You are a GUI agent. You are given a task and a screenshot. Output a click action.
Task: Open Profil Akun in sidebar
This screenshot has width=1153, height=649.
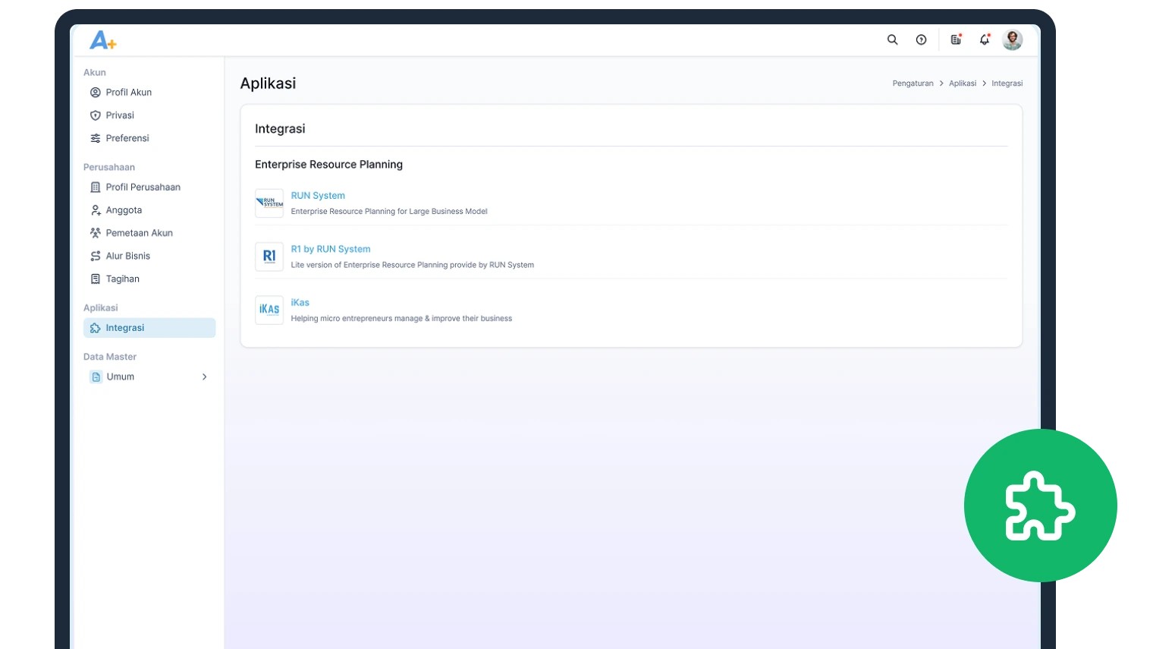128,93
